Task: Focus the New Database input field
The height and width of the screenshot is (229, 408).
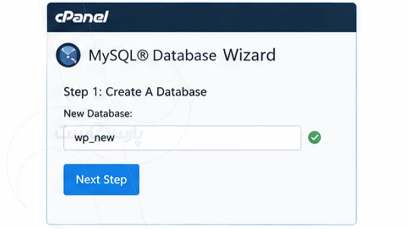Action: pos(182,138)
